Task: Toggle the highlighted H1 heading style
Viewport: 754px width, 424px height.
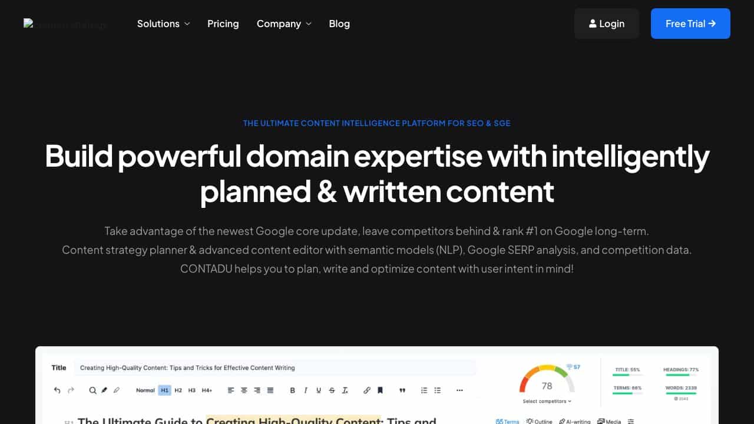Action: pos(164,390)
